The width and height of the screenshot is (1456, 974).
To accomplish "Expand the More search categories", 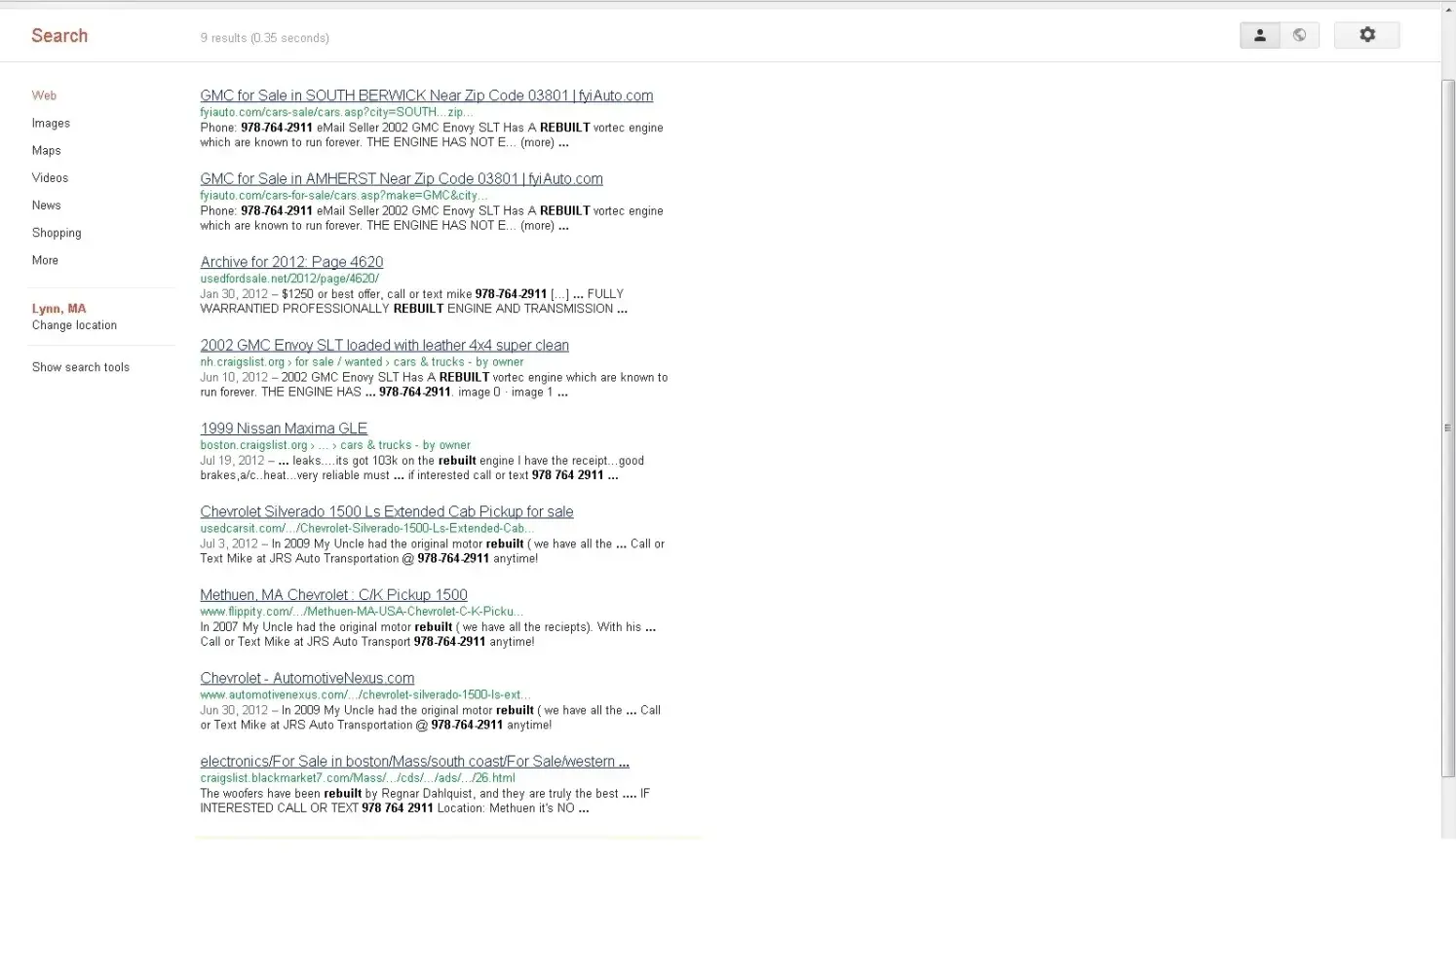I will 45,260.
